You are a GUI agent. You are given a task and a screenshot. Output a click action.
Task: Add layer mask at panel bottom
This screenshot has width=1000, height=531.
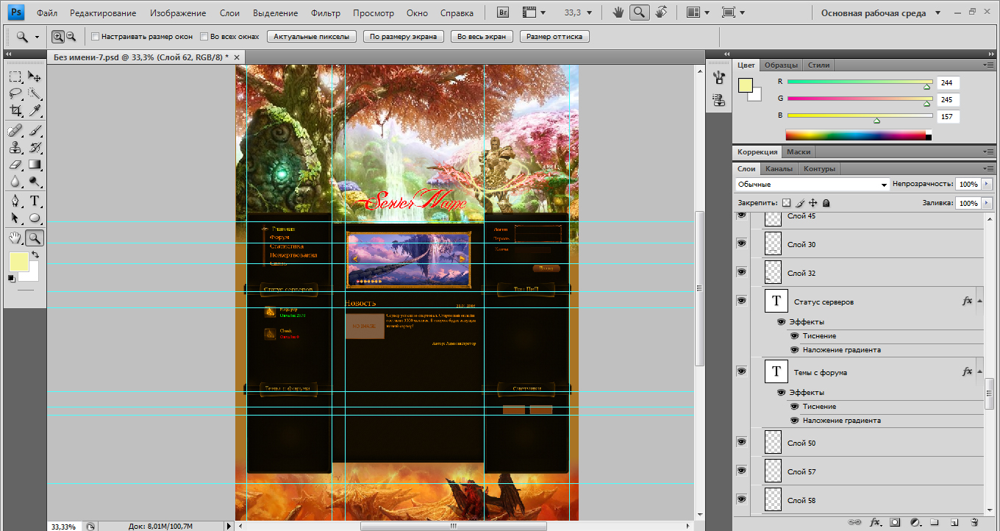click(895, 522)
